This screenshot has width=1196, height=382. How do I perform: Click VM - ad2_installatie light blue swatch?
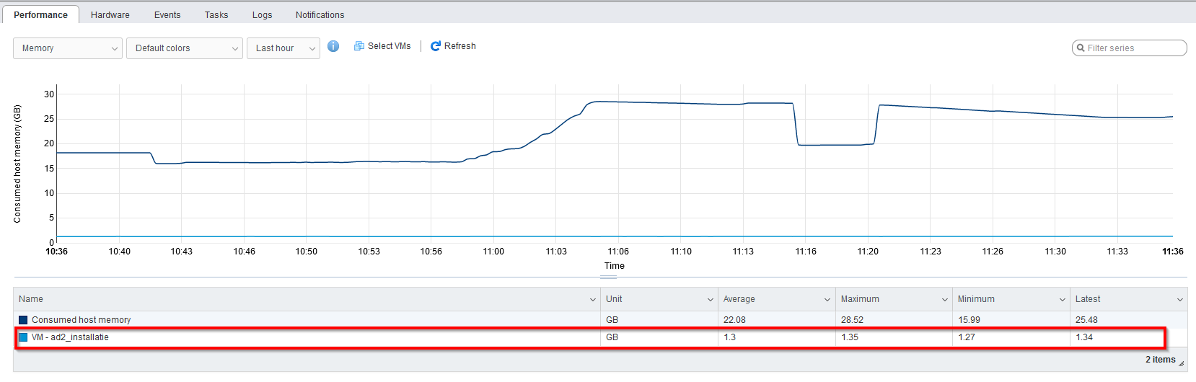(23, 337)
